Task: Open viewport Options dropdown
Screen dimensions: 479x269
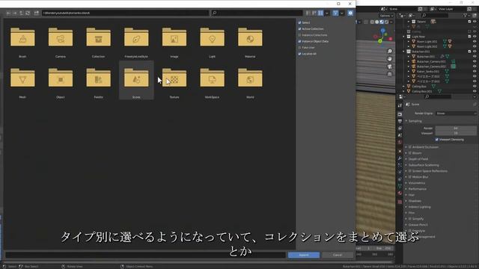Action: [x=386, y=16]
